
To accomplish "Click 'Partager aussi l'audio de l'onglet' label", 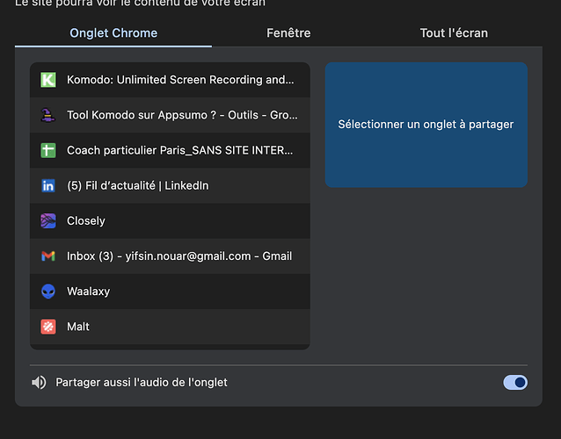I will (x=142, y=383).
